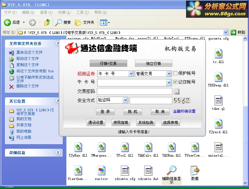
Task: Select the TPool.dll file
Action: (125, 150)
